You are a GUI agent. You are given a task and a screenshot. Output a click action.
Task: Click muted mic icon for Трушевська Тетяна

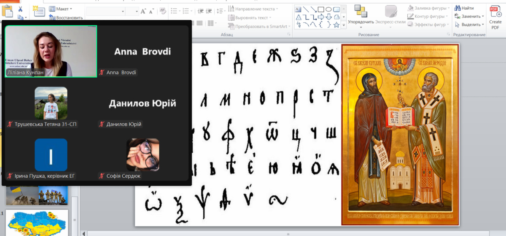(10, 124)
